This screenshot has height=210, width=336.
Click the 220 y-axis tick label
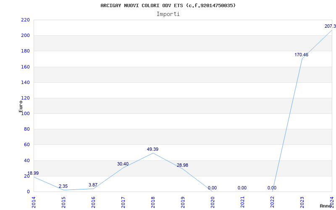(x=25, y=20)
